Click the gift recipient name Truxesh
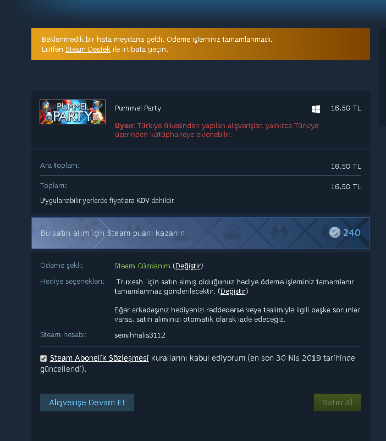This screenshot has width=386, height=441. tap(129, 282)
